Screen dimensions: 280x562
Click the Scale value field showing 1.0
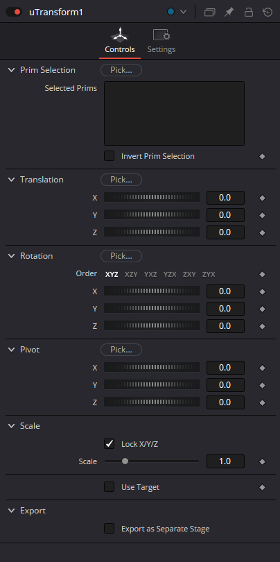(x=225, y=461)
